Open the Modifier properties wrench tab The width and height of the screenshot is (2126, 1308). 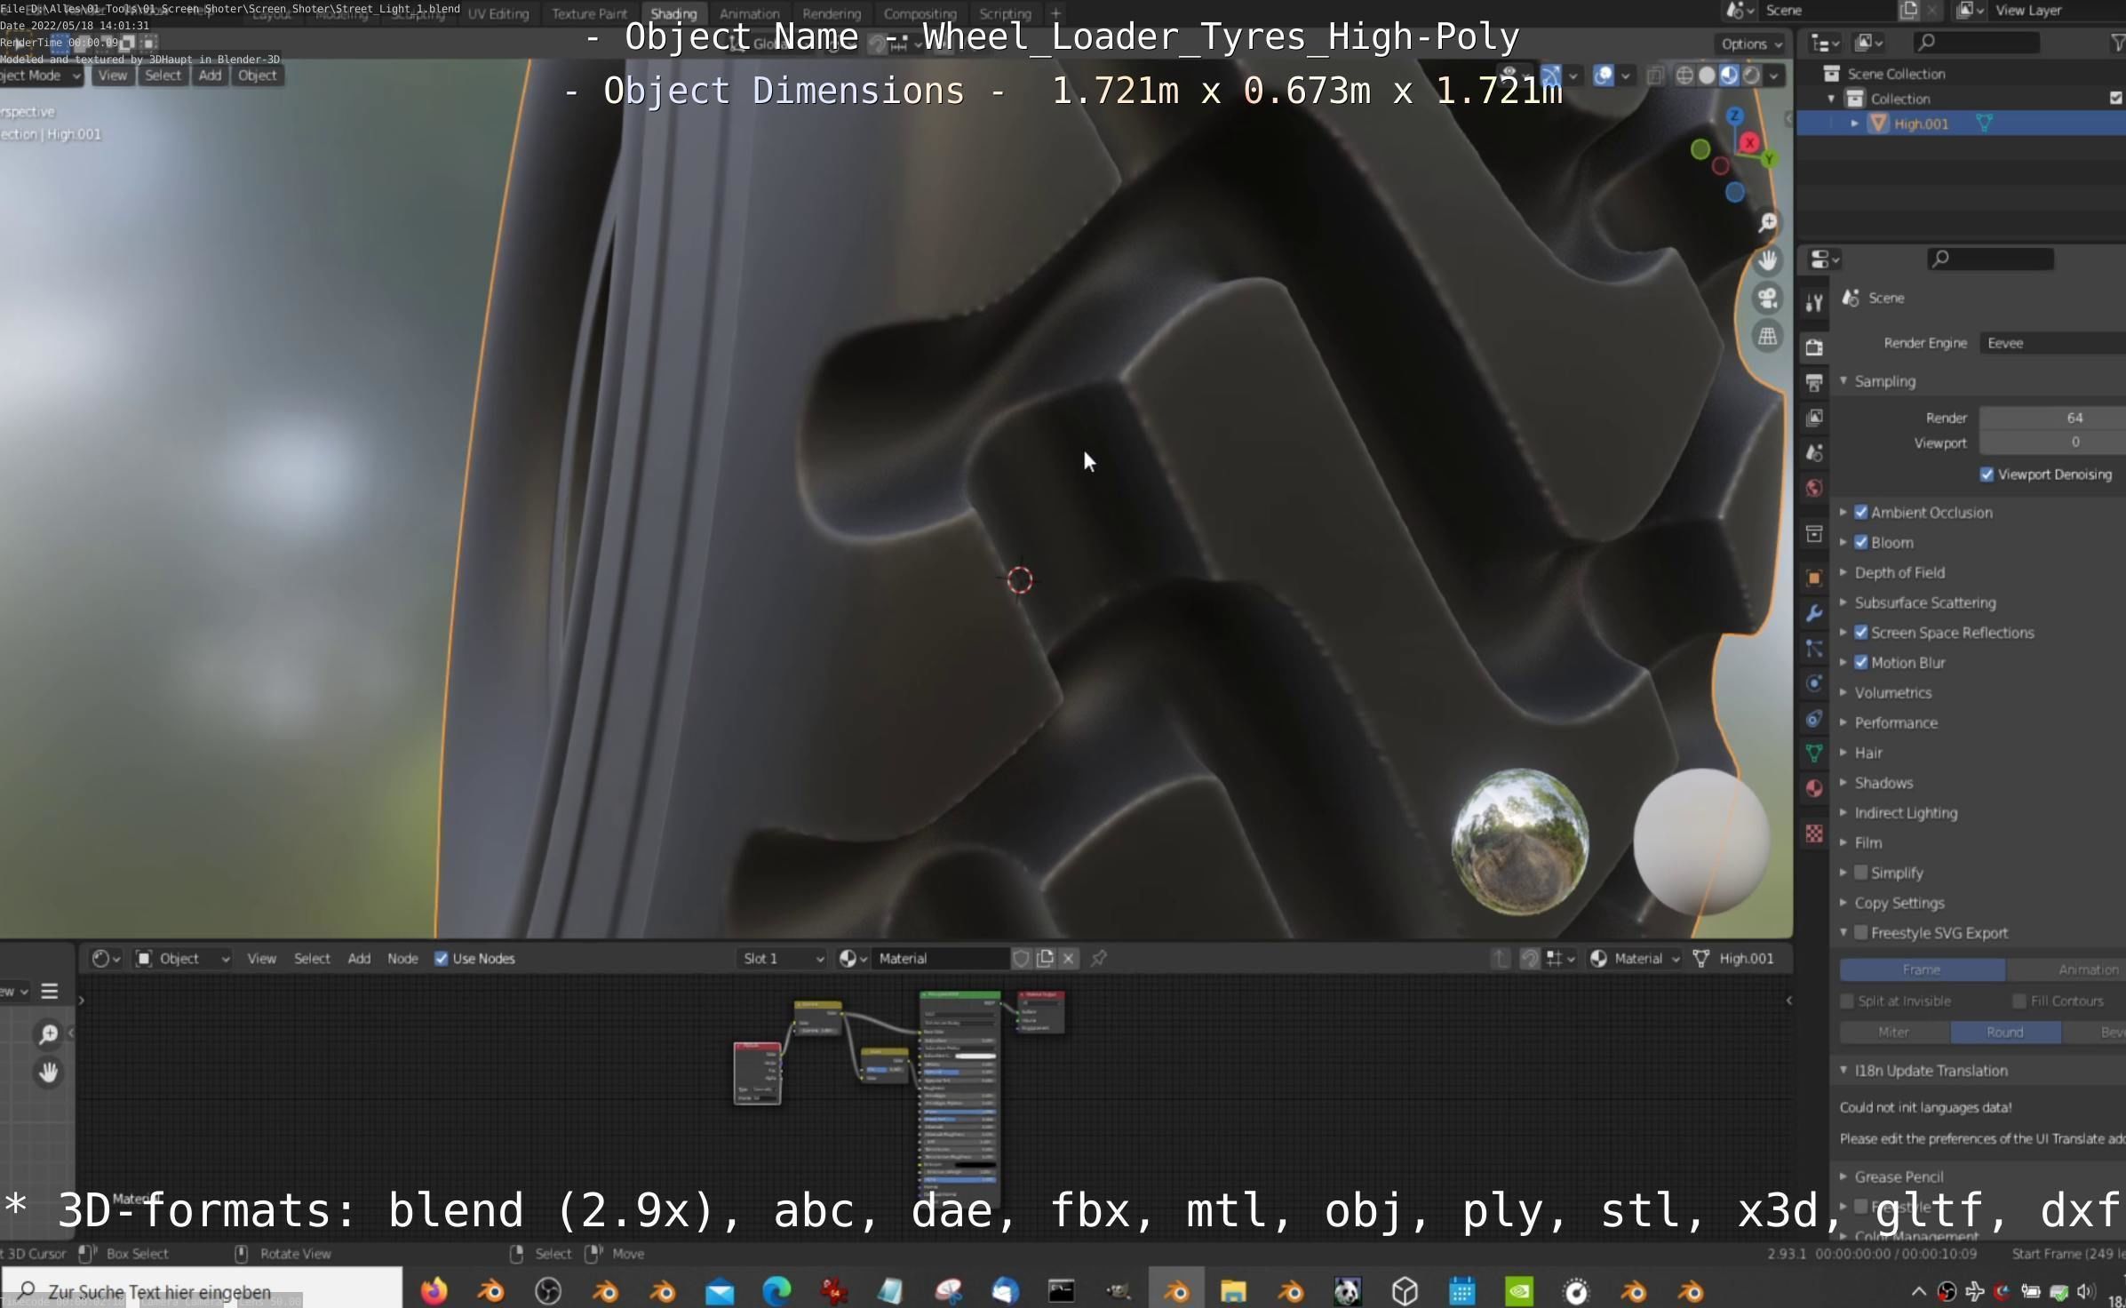1814,613
